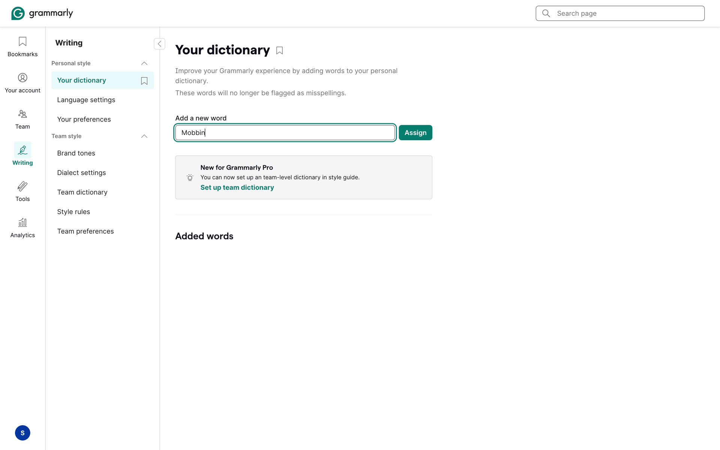
Task: Open Style rules
Action: click(x=73, y=211)
